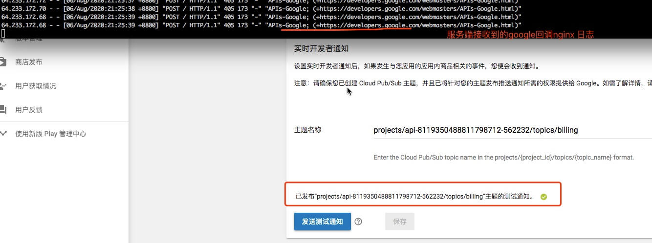
Task: Click the store presence icon beside 商店发布
Action: [x=3, y=62]
